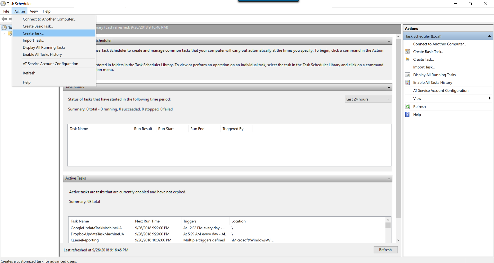This screenshot has width=494, height=263.
Task: Sort by Task Name column in Task Status
Action: click(x=100, y=129)
